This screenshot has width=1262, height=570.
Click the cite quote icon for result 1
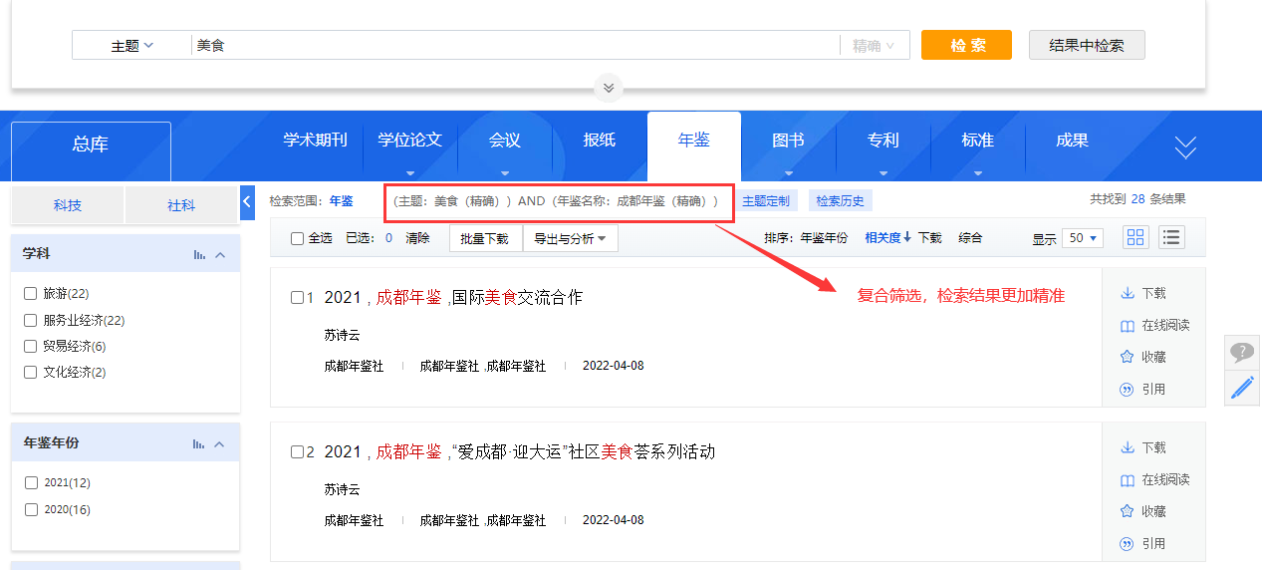(x=1128, y=390)
